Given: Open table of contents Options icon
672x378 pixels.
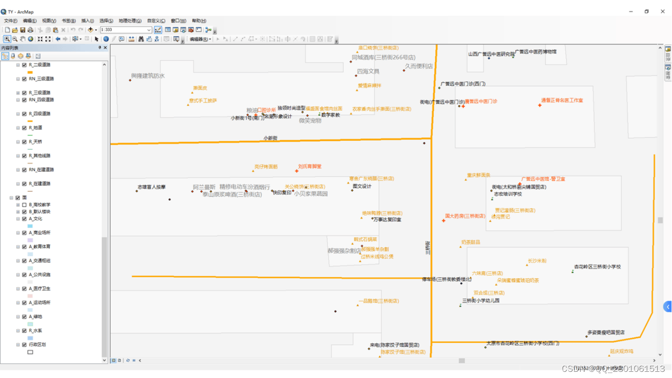Looking at the screenshot, I should click(38, 56).
